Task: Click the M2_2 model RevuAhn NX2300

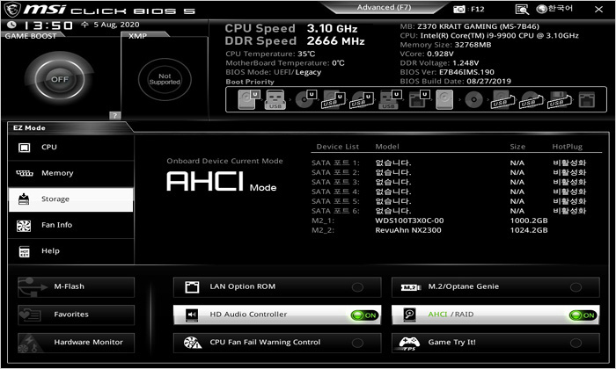Action: coord(408,230)
